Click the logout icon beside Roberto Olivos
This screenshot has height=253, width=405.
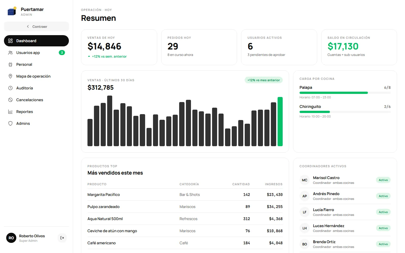(62, 238)
